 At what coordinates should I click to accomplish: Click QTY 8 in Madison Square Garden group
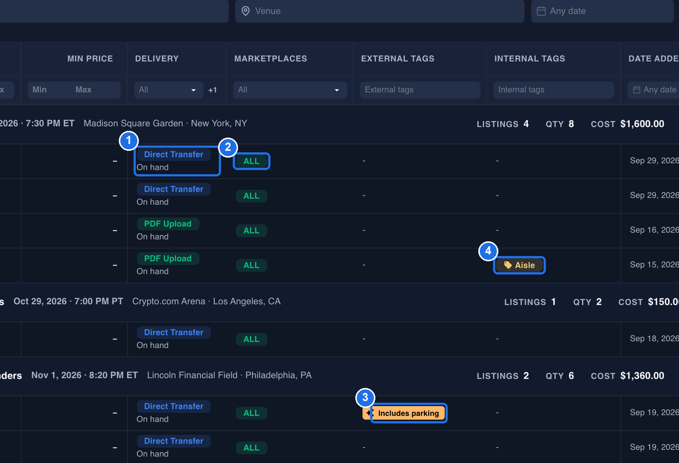pos(560,124)
